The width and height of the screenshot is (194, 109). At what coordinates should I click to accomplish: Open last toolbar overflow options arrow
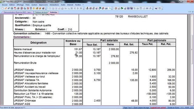click(162, 8)
